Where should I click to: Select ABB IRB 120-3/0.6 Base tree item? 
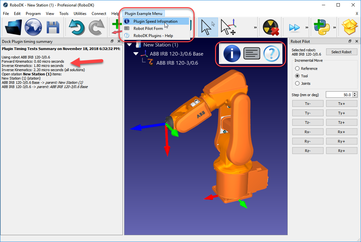[x=176, y=54]
